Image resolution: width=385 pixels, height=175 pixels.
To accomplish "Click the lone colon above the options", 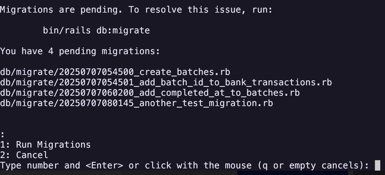I will pos(3,134).
